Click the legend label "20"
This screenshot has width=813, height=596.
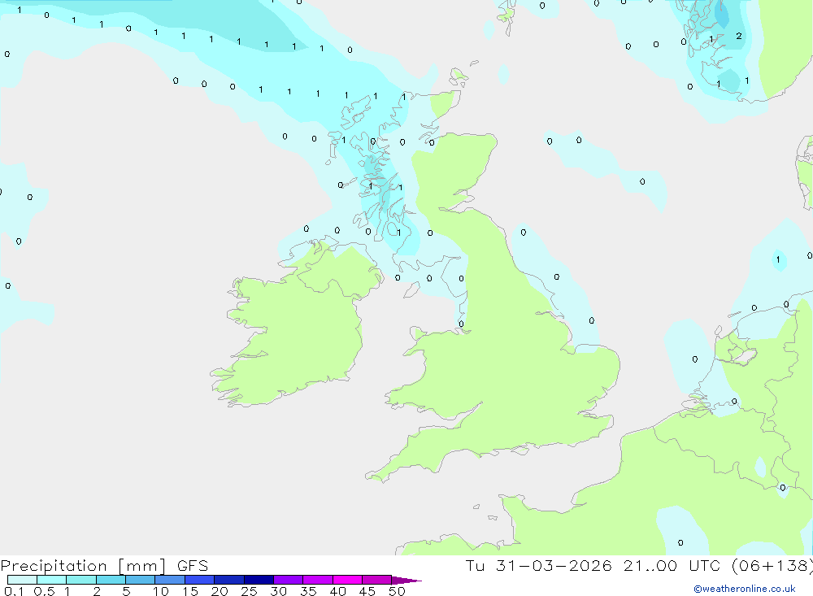click(x=220, y=591)
